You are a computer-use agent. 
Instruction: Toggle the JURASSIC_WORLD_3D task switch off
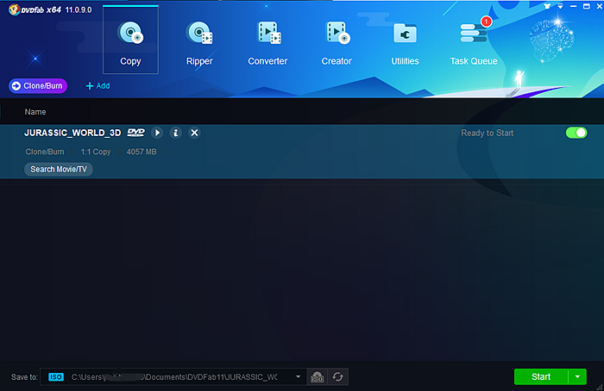point(576,133)
